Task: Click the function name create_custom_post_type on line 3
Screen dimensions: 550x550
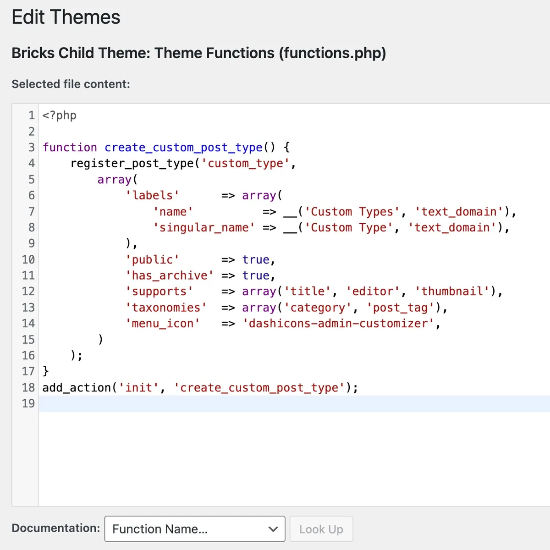Action: (x=183, y=148)
